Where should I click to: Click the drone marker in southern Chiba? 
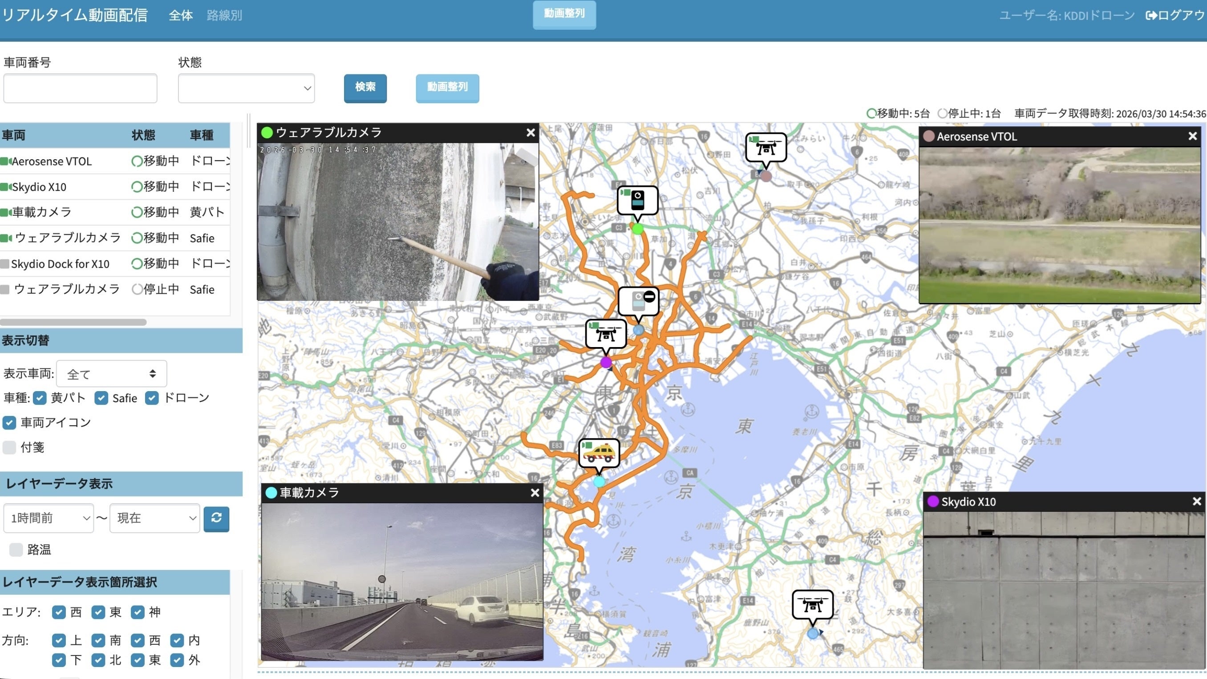(813, 605)
